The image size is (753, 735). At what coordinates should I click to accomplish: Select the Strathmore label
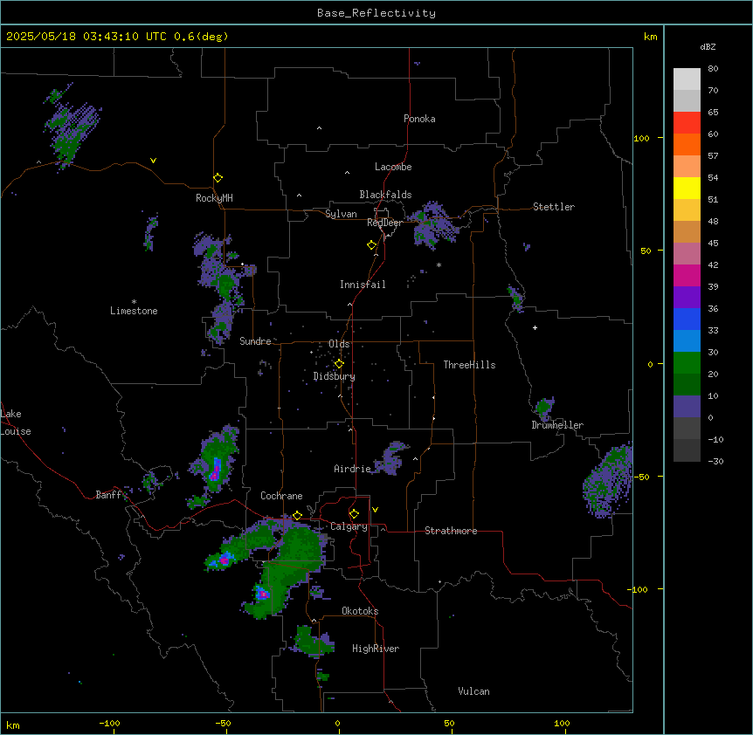(x=451, y=531)
